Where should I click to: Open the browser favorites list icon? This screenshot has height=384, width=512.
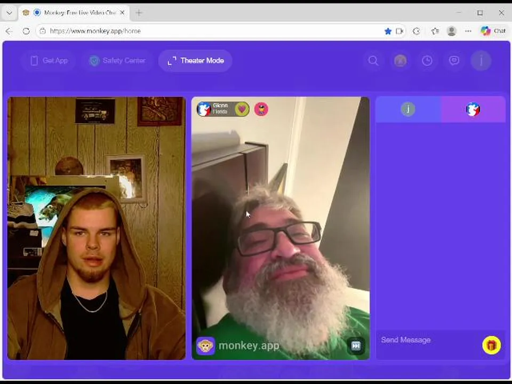click(435, 31)
